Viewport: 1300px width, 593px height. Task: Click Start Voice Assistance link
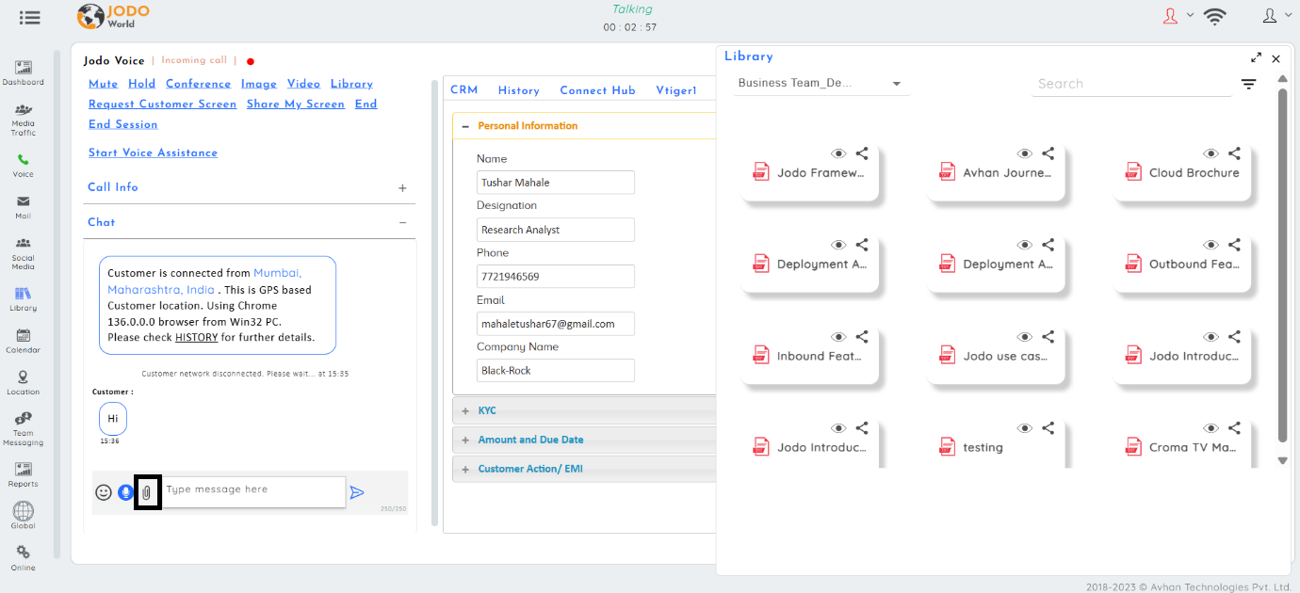point(153,152)
